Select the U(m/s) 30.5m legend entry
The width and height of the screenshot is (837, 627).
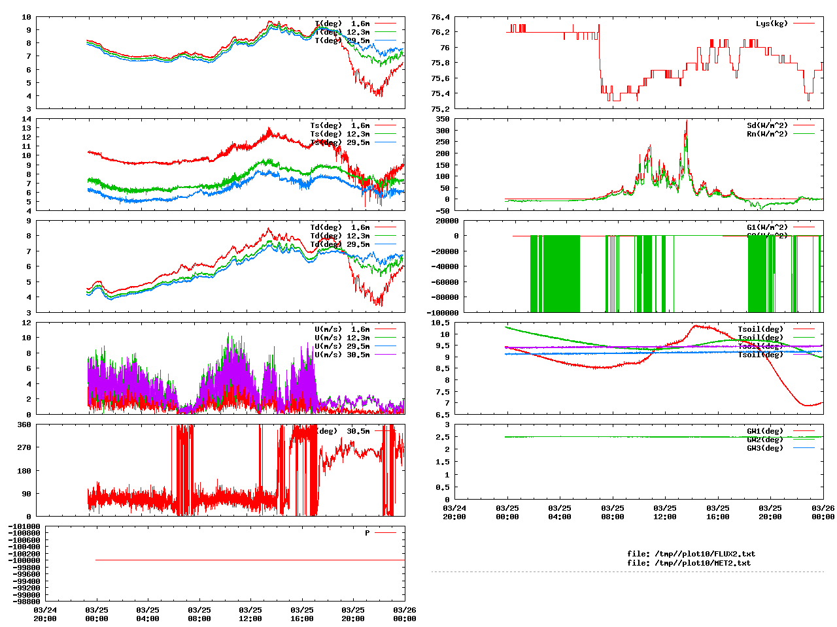(342, 355)
